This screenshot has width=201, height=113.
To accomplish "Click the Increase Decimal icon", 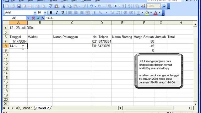I will 112,13.
